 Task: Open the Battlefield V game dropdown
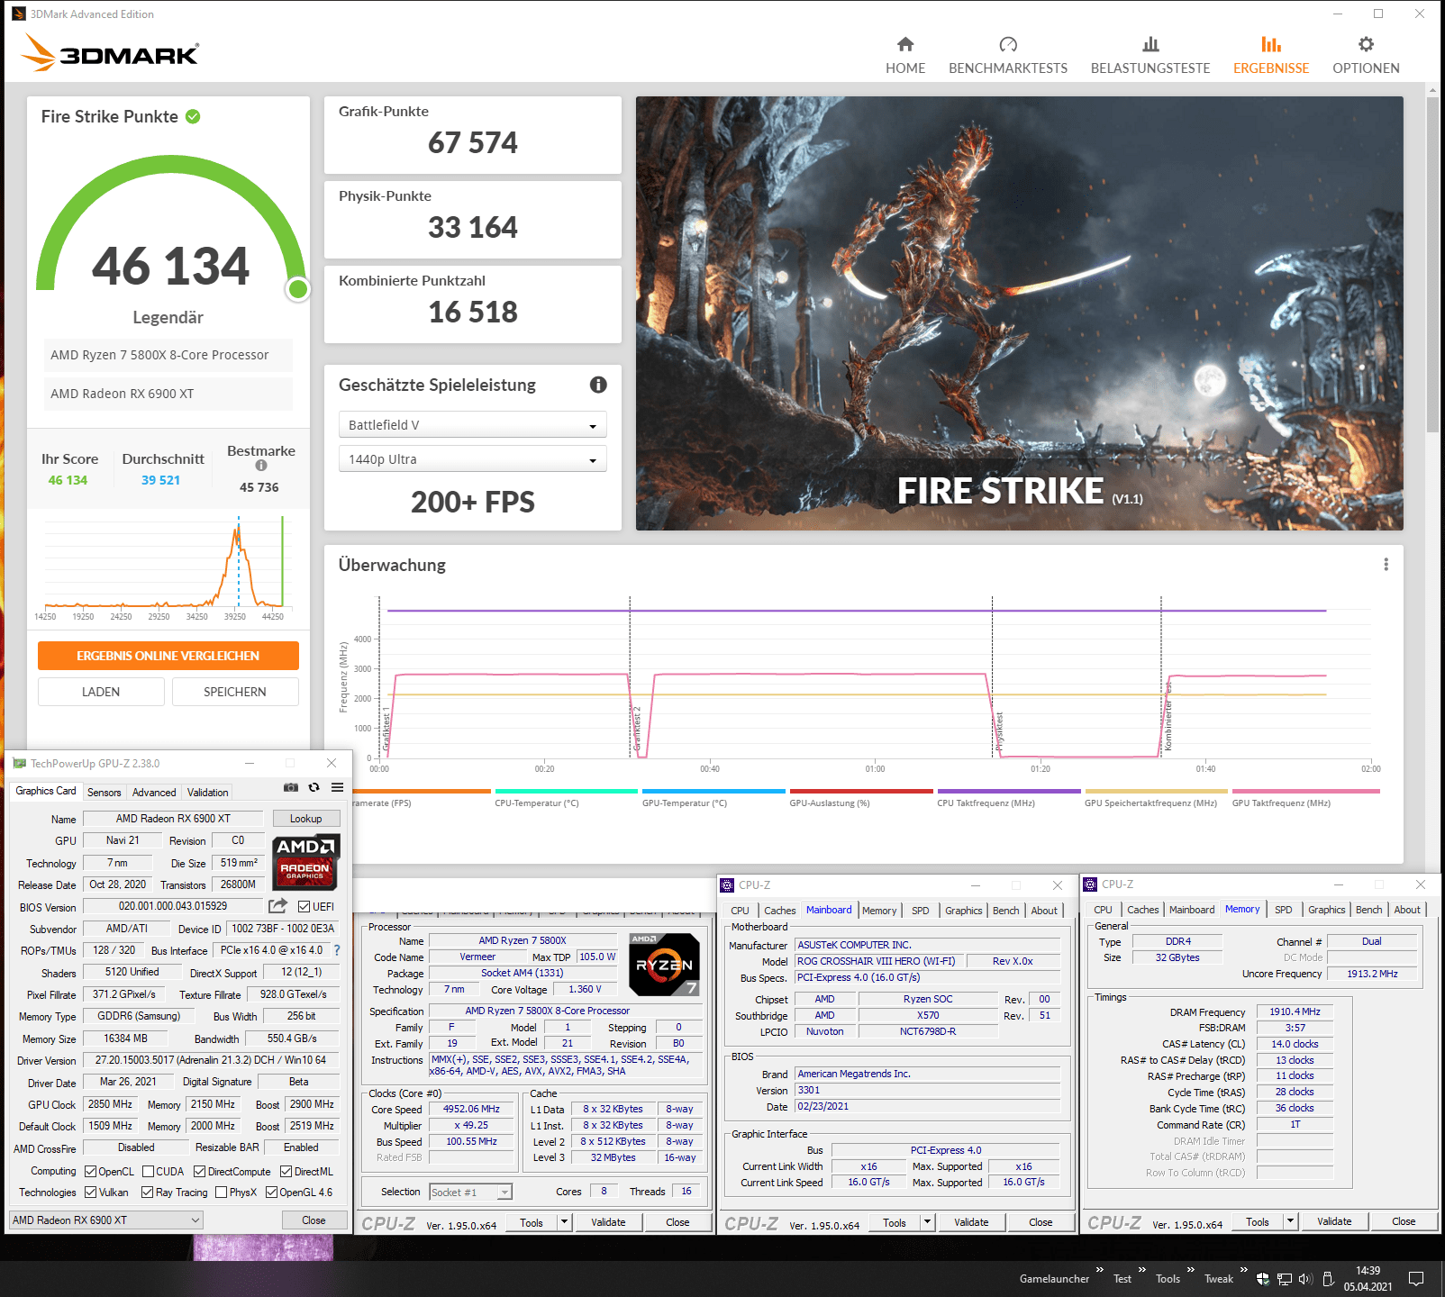[x=473, y=425]
